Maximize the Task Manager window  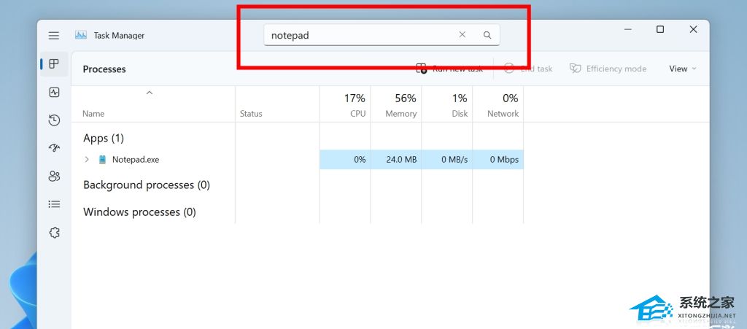(x=659, y=29)
